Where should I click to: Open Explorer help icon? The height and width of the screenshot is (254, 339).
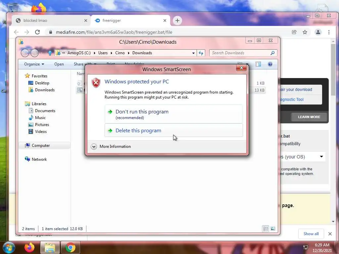coord(270,64)
